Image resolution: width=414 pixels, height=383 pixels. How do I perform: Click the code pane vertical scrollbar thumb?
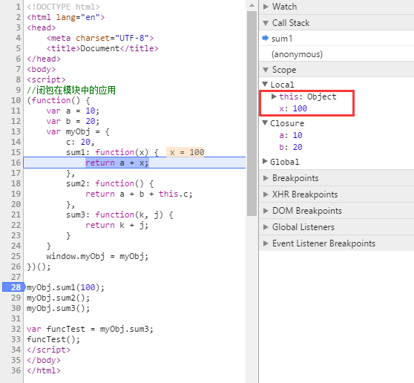click(x=252, y=114)
